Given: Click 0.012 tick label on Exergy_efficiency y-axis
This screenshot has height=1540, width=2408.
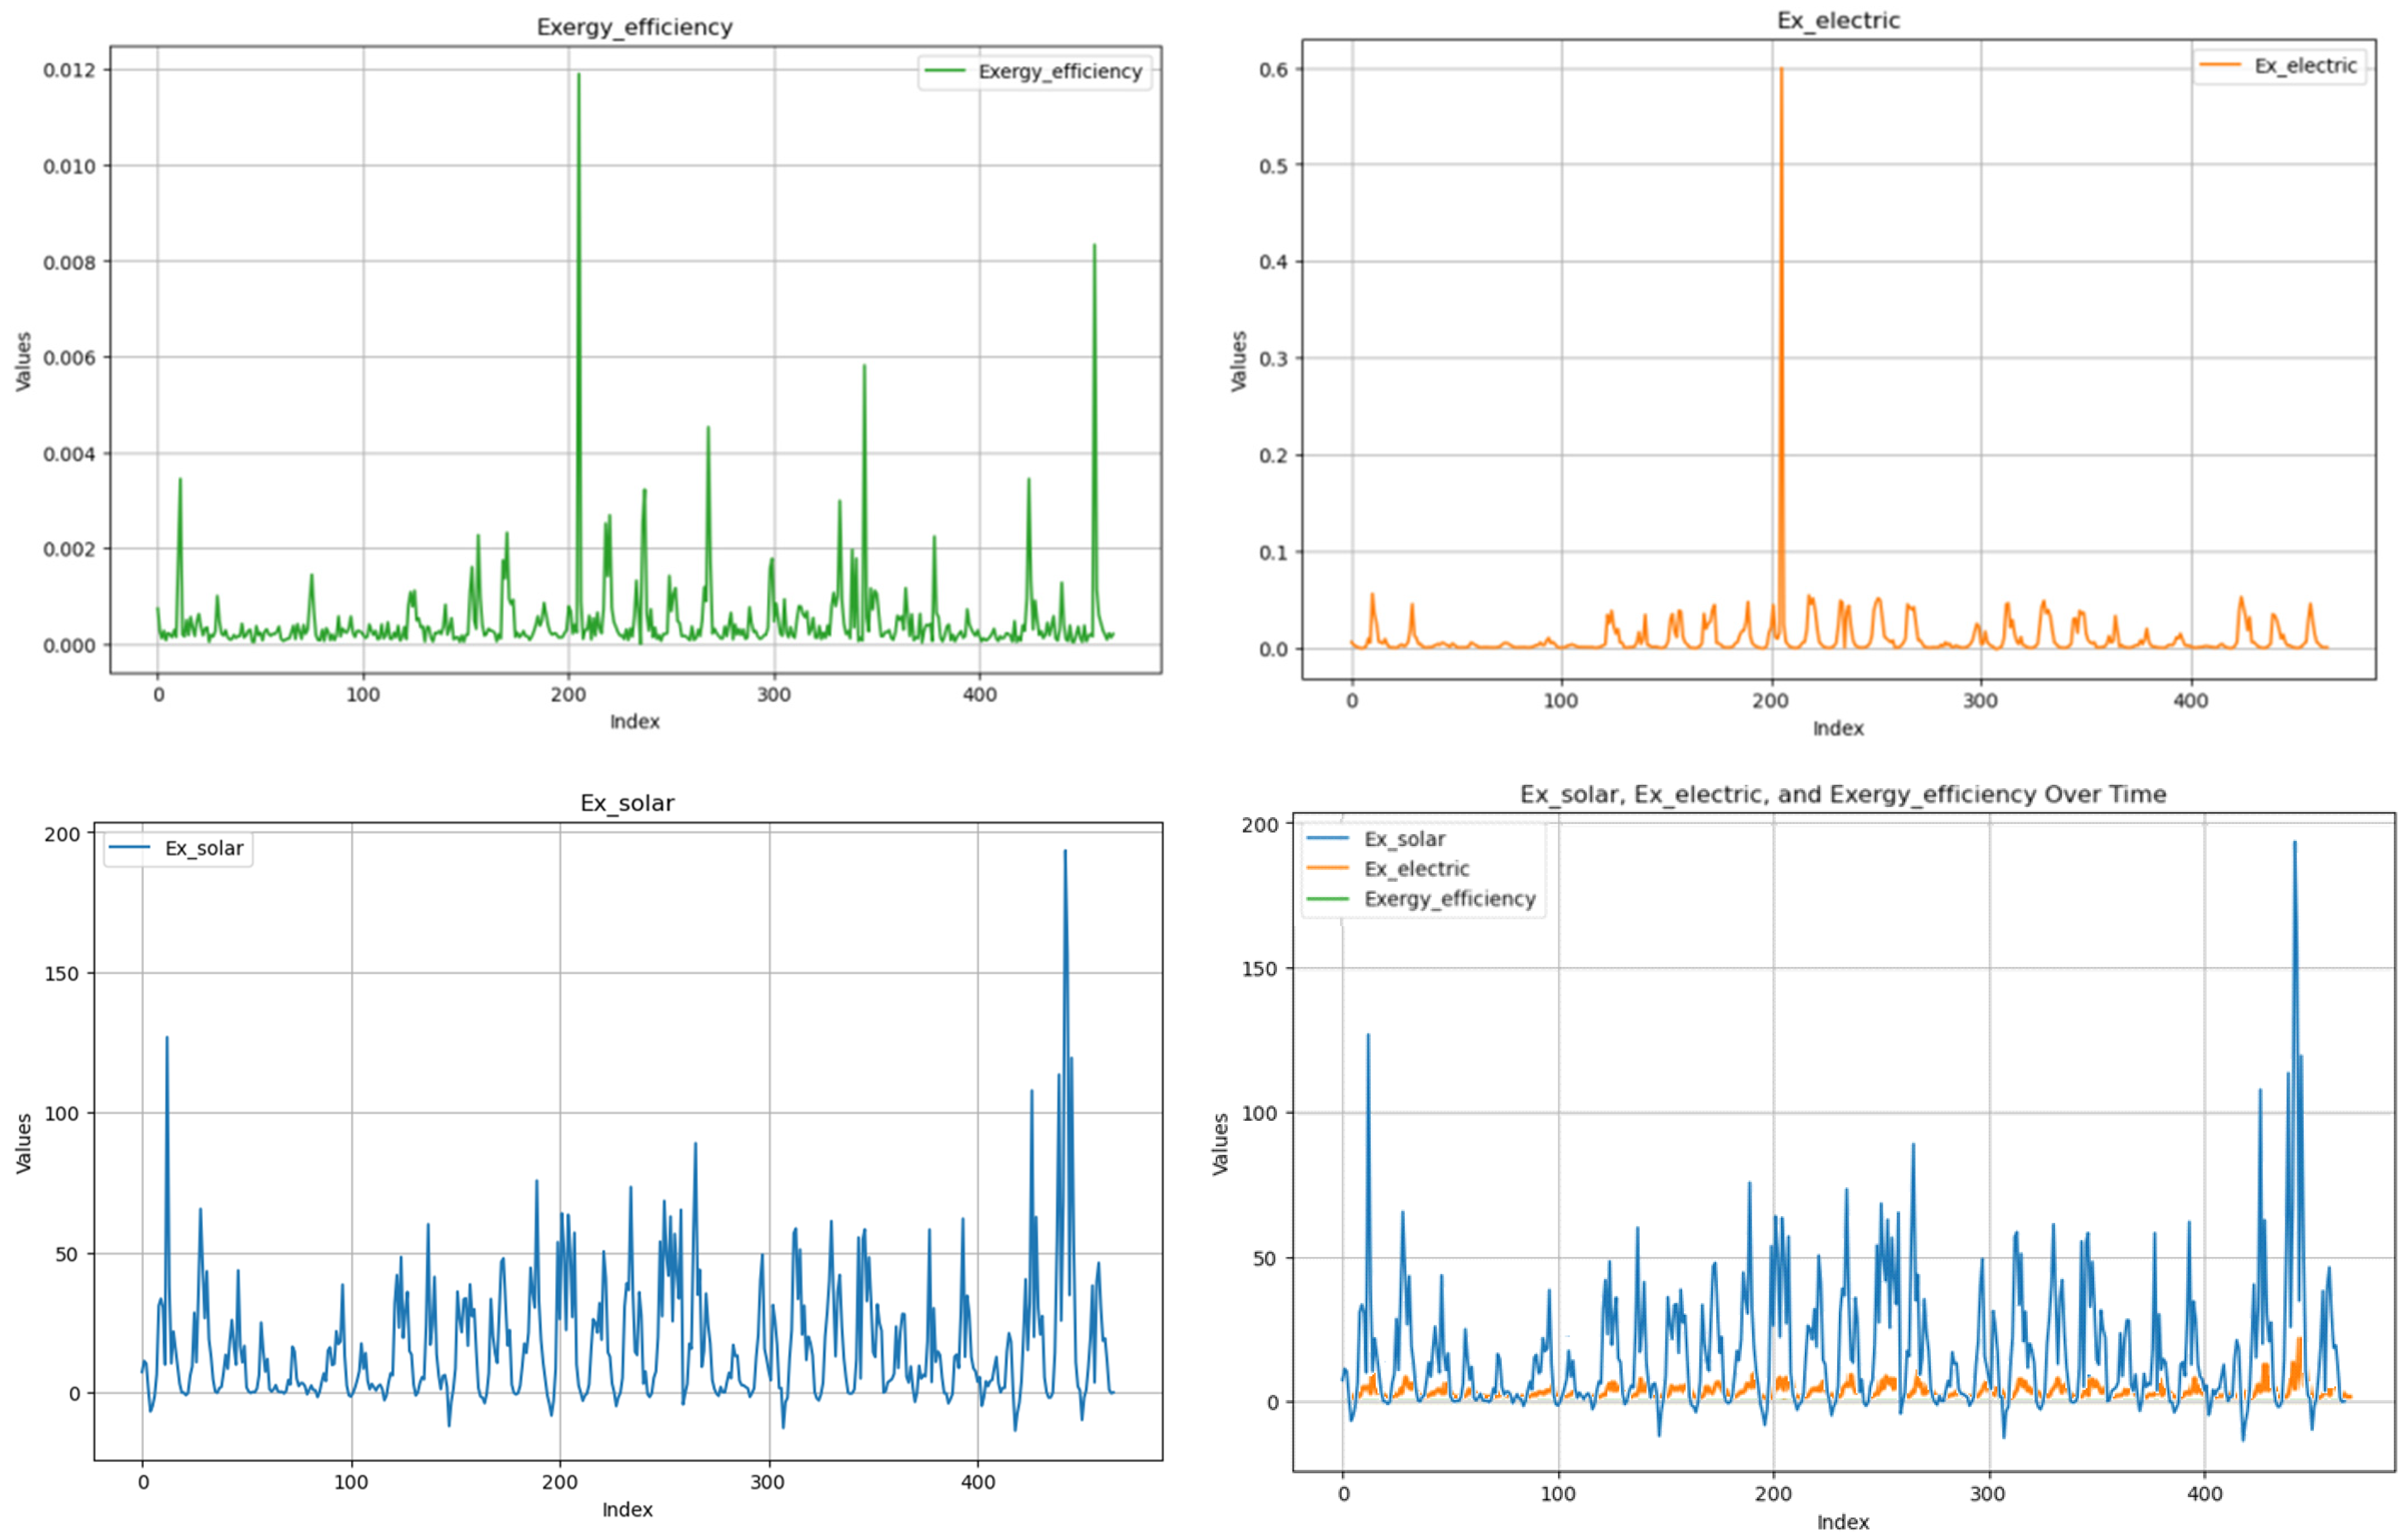Looking at the screenshot, I should (x=69, y=70).
